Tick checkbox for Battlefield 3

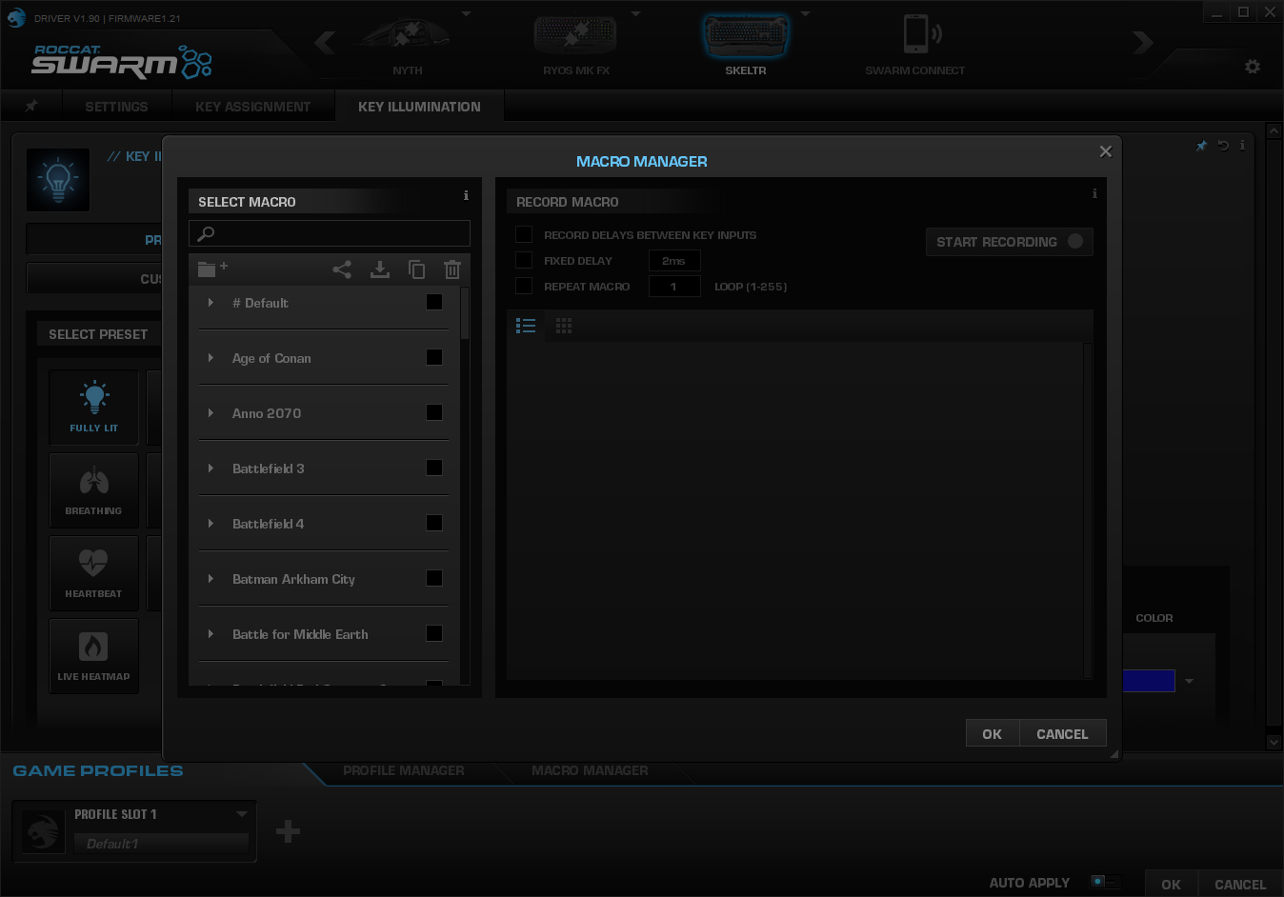[x=434, y=468]
